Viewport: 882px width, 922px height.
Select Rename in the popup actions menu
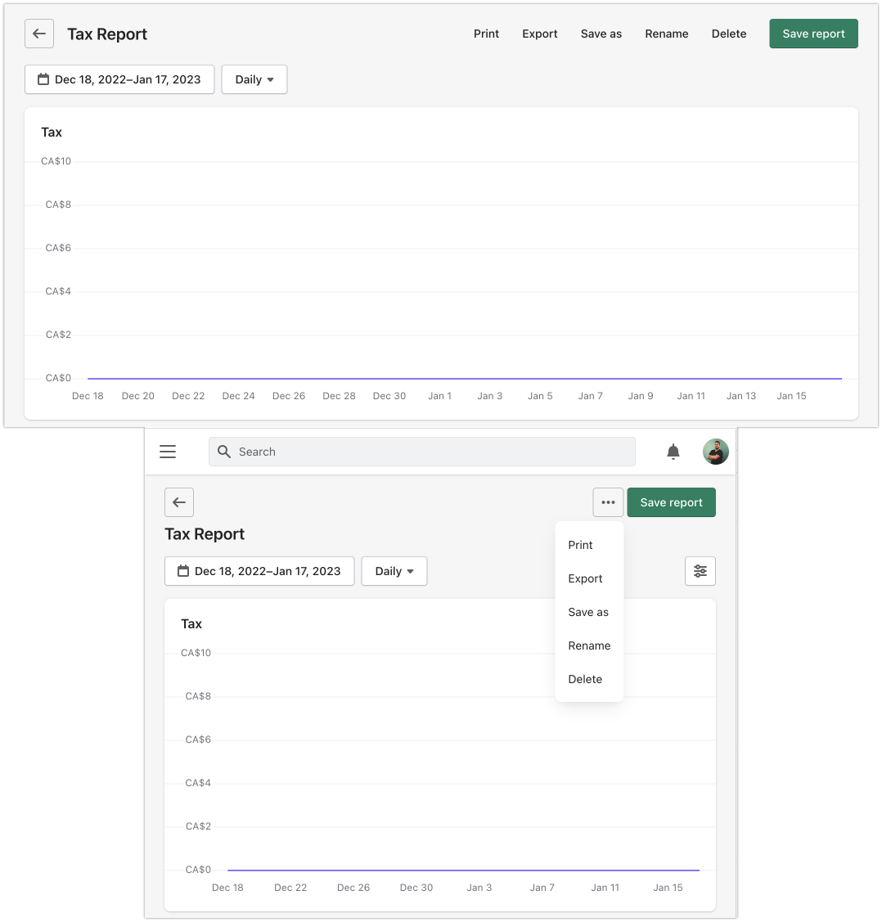pyautogui.click(x=589, y=645)
